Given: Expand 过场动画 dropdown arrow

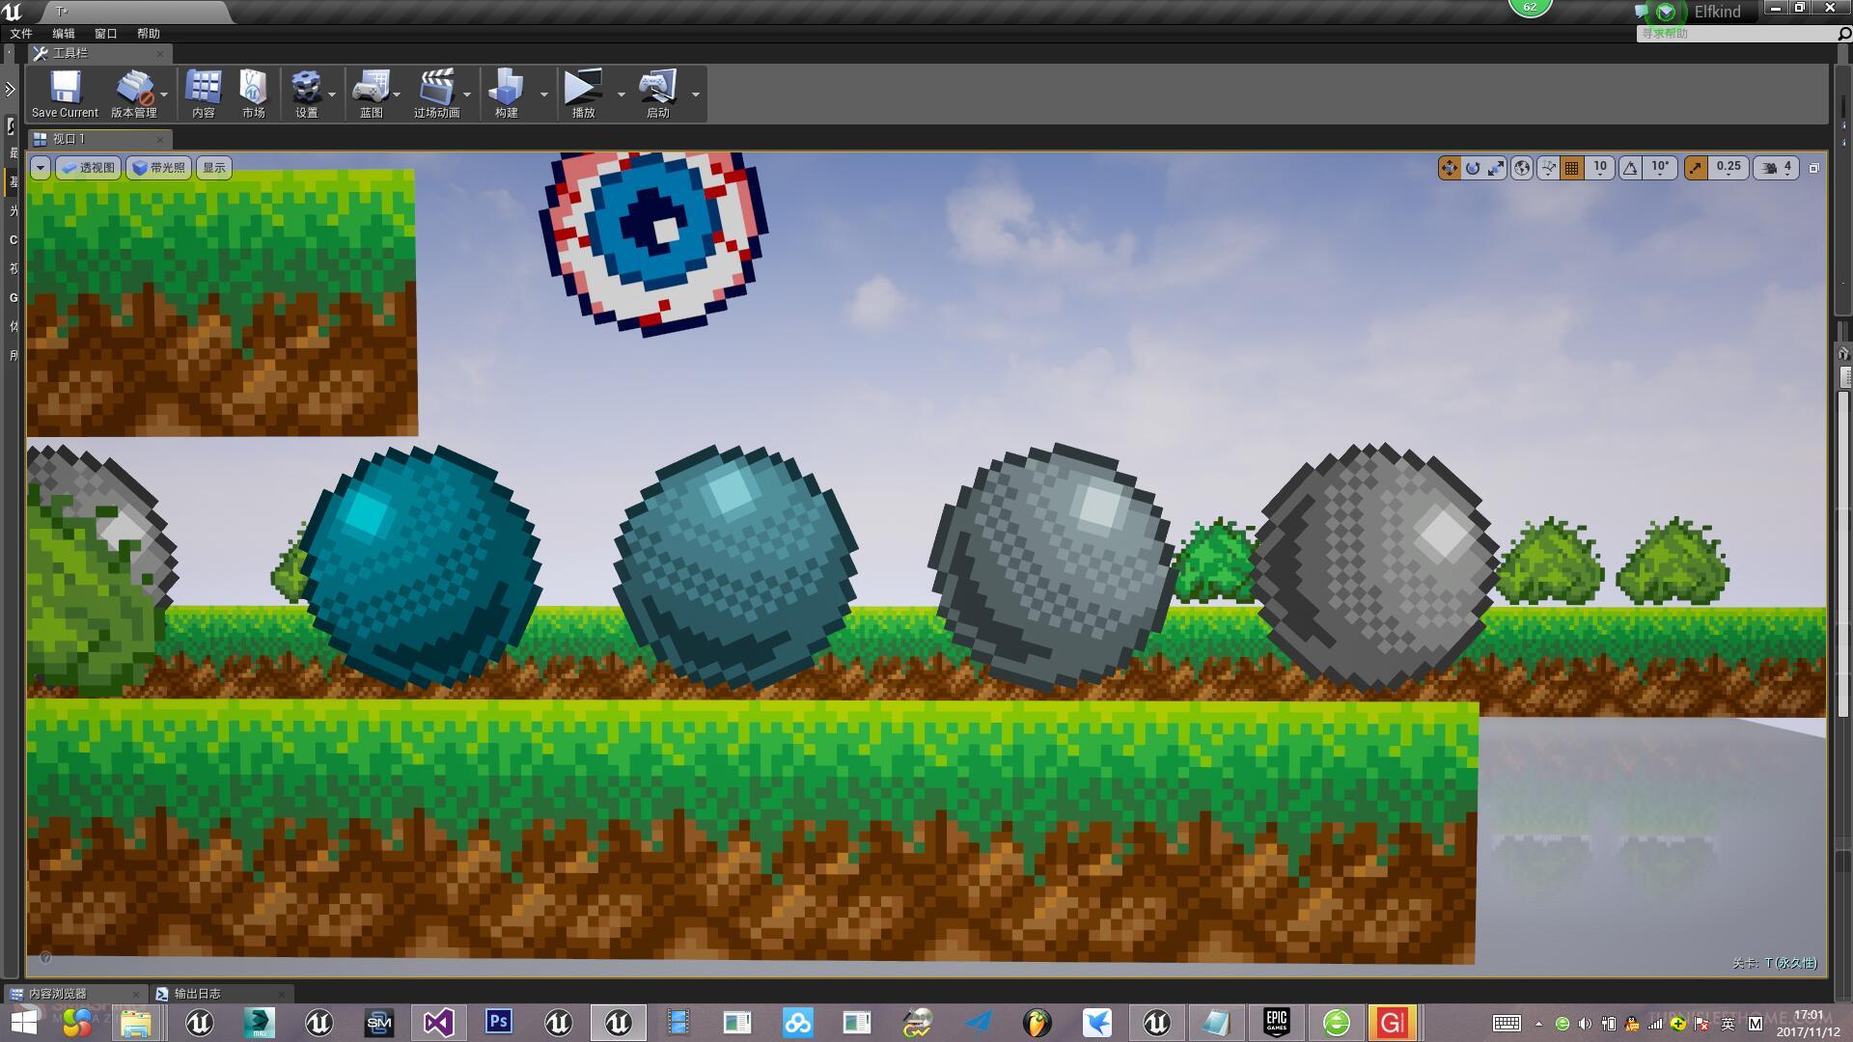Looking at the screenshot, I should [467, 95].
